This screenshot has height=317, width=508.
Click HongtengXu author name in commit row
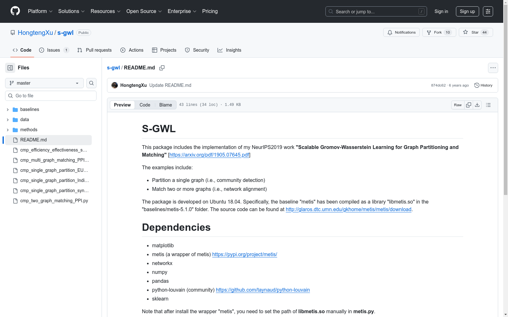[133, 85]
